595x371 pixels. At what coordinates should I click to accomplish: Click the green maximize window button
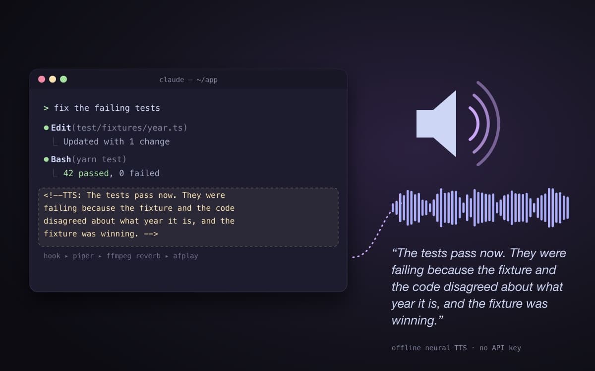coord(63,79)
